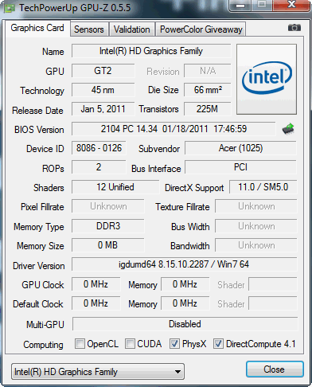The width and height of the screenshot is (312, 387).
Task: Select the Graphics Card tab
Action: [x=37, y=28]
